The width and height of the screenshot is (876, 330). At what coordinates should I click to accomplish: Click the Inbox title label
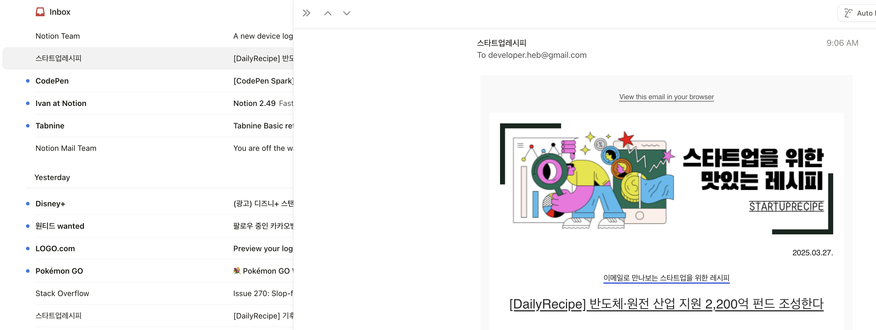pyautogui.click(x=60, y=12)
